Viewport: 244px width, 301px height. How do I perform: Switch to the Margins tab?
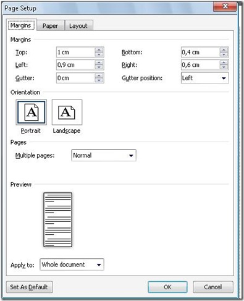point(21,25)
